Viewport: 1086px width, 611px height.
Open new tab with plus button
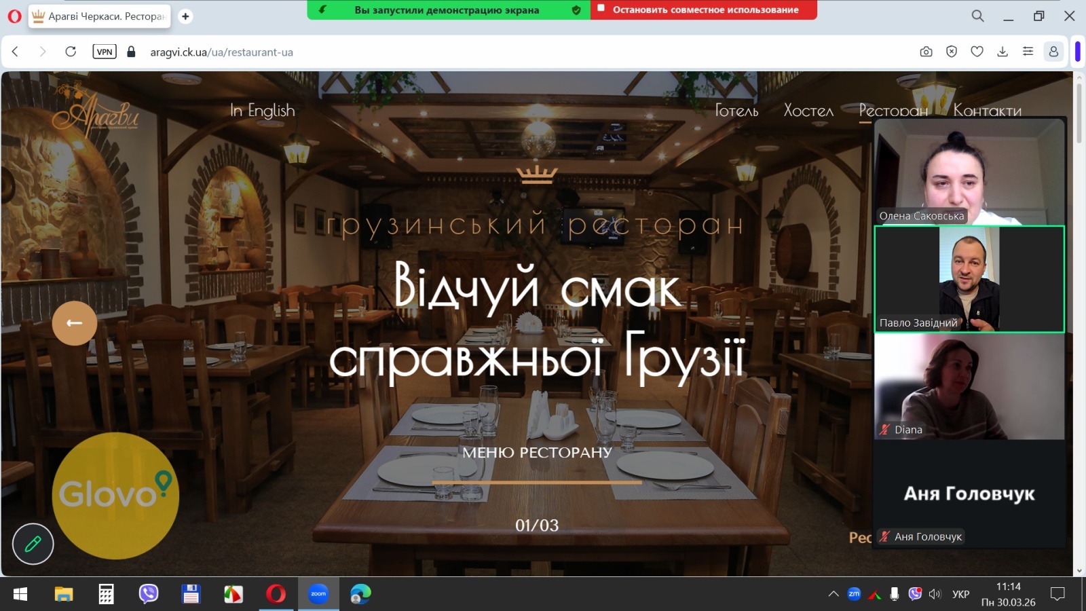[x=185, y=16]
